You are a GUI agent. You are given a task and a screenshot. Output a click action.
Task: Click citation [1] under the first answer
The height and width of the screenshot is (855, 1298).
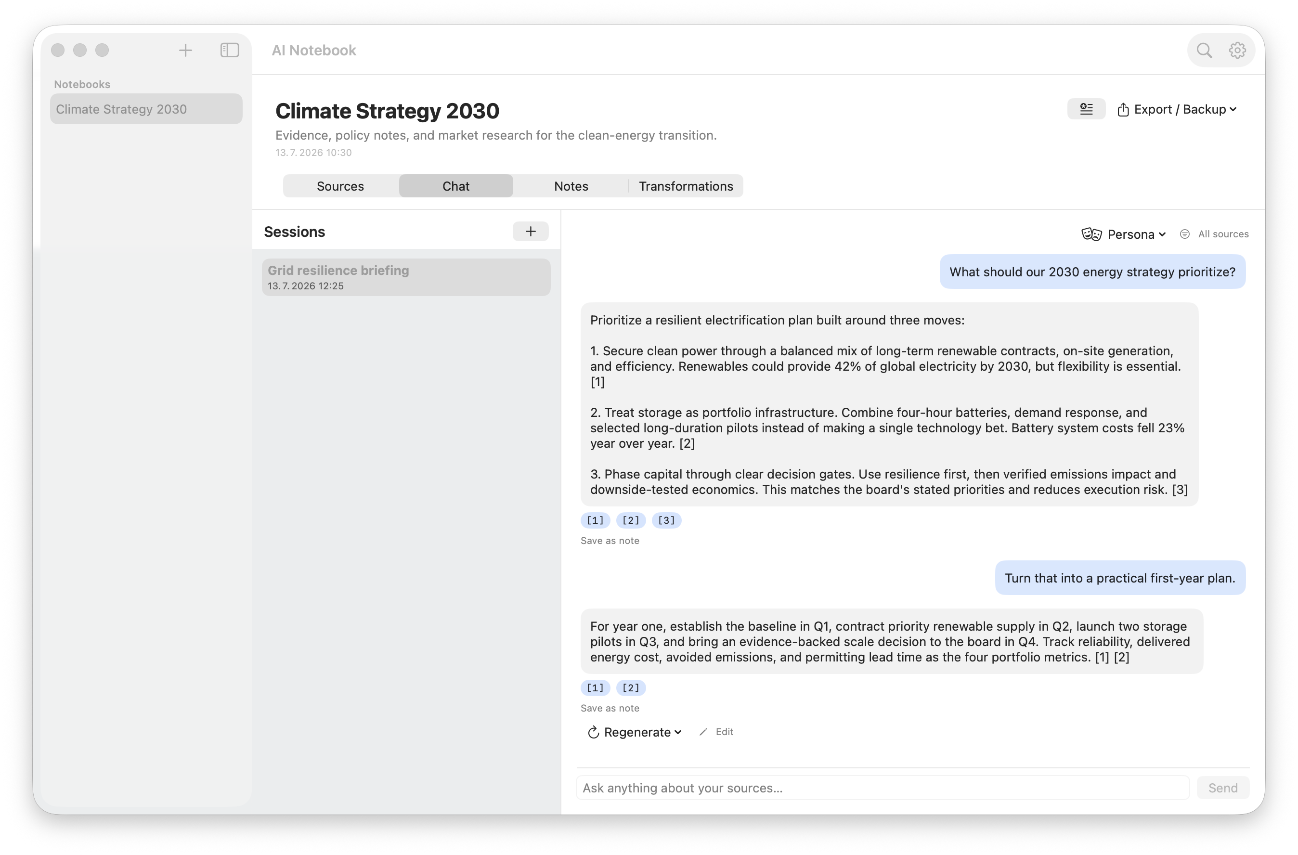click(595, 520)
